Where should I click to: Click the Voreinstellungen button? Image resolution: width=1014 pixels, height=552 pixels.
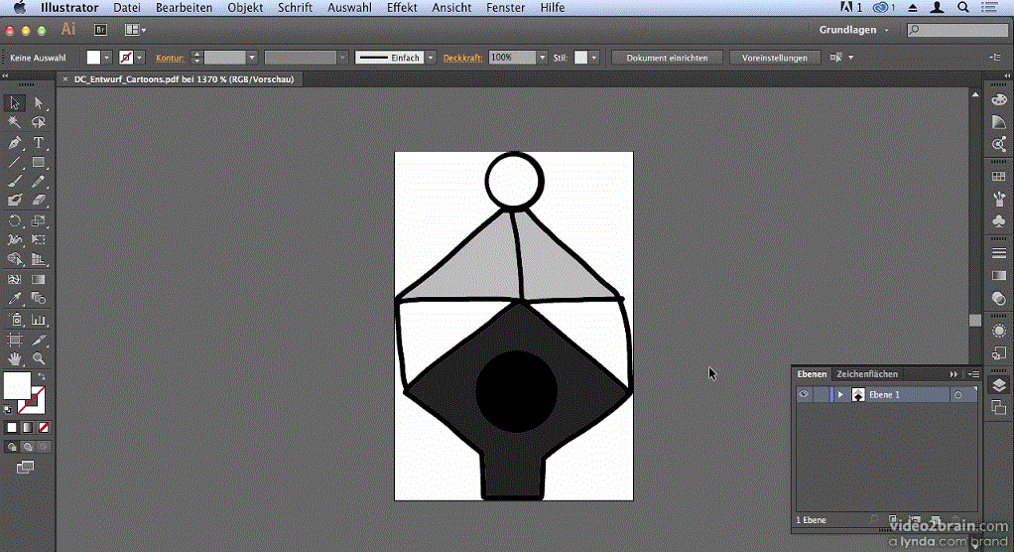tap(775, 58)
